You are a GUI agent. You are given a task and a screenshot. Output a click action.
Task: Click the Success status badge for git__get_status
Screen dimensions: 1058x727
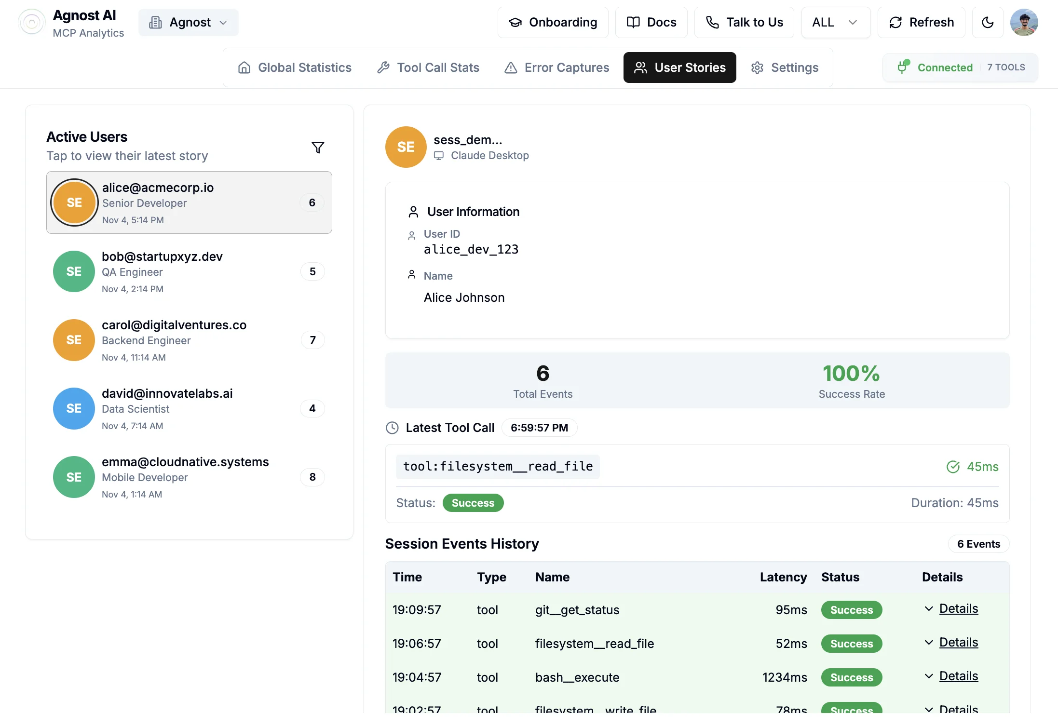coord(851,610)
